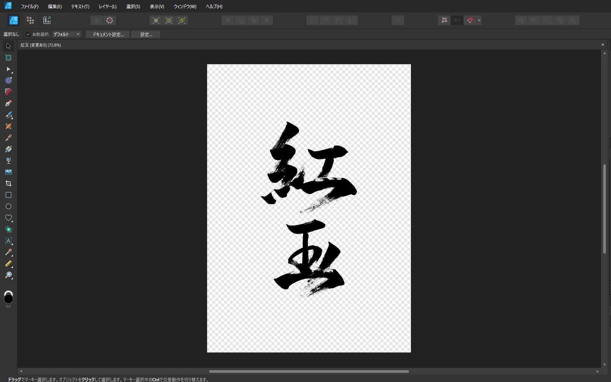Select the Ellipse shape tool
Image resolution: width=611 pixels, height=382 pixels.
[x=8, y=206]
